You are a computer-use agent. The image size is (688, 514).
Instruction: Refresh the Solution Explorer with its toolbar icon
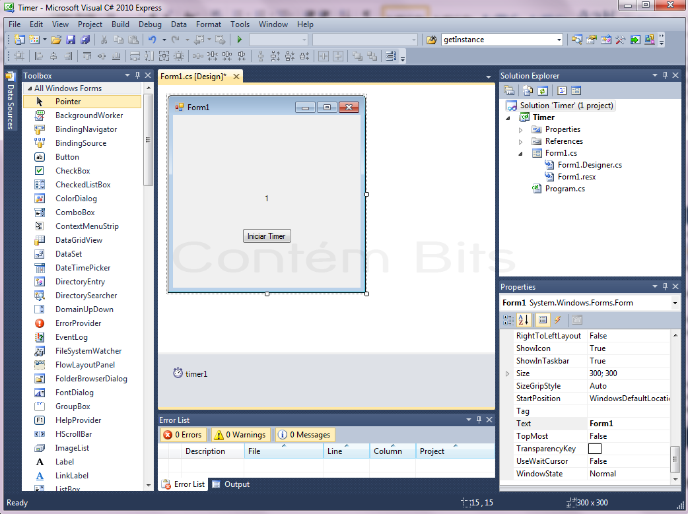tap(543, 91)
